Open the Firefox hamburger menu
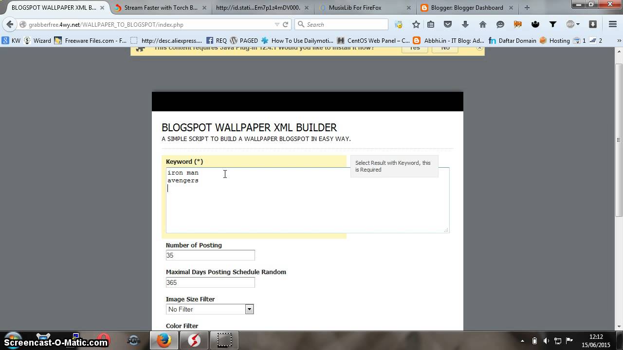This screenshot has width=623, height=350. click(x=613, y=24)
